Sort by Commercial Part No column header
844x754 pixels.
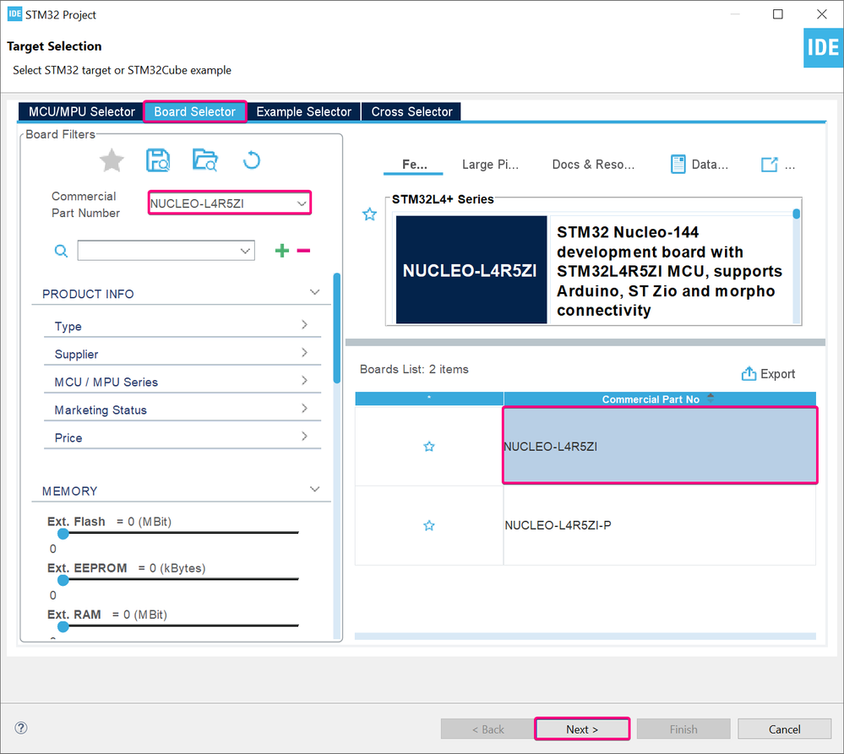tap(659, 399)
